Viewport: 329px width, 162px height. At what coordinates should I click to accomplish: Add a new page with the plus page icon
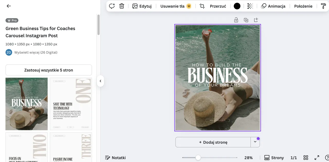pos(256,20)
